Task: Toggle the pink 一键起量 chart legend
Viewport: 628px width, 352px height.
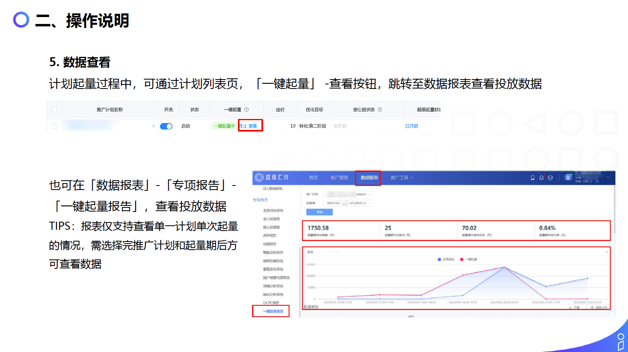Action: coord(468,259)
